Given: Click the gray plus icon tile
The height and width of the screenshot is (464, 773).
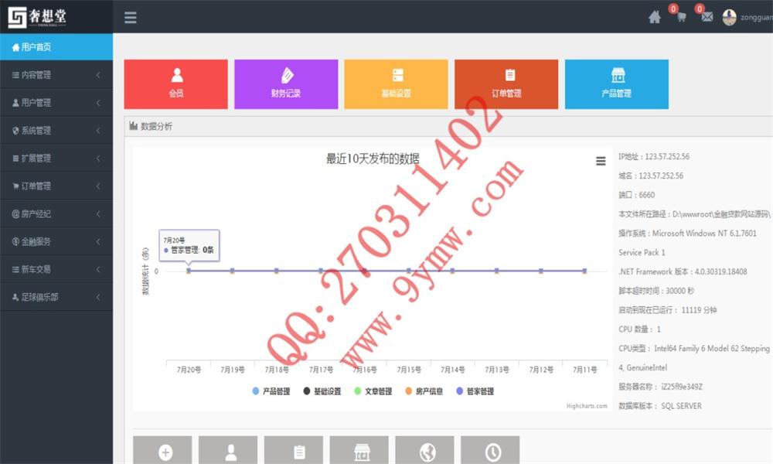Looking at the screenshot, I should tap(162, 450).
